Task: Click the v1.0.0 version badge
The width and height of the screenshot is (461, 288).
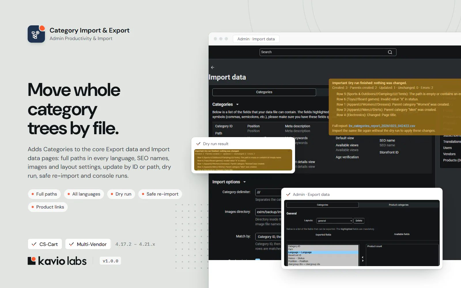Action: 110,261
